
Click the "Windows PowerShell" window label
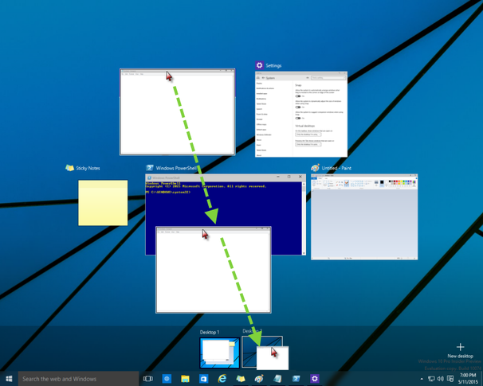pyautogui.click(x=176, y=168)
